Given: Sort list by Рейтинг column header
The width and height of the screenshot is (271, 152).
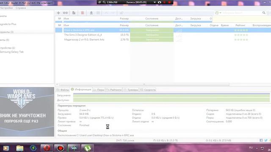Looking at the screenshot, I should (x=240, y=25).
